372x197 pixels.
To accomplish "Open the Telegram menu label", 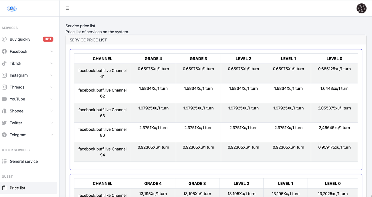I will click(x=18, y=135).
